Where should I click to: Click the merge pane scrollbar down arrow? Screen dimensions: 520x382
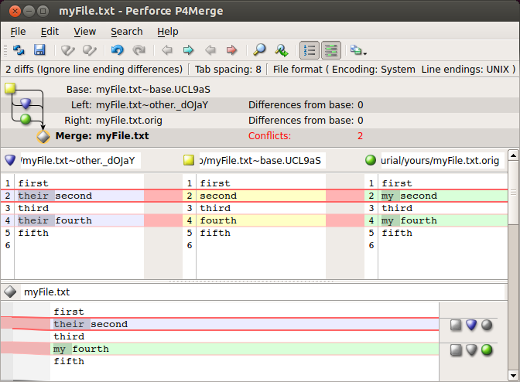coord(515,376)
